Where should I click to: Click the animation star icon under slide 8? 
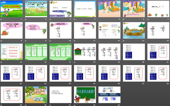(x=2, y=41)
